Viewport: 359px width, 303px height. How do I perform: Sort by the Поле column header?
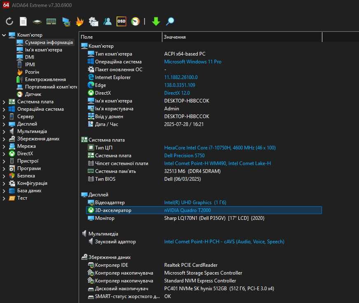pos(121,37)
